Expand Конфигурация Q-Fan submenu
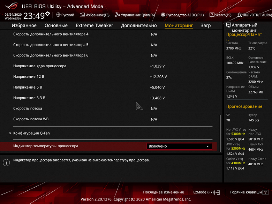Image resolution: width=272 pixels, height=204 pixels. (x=31, y=133)
